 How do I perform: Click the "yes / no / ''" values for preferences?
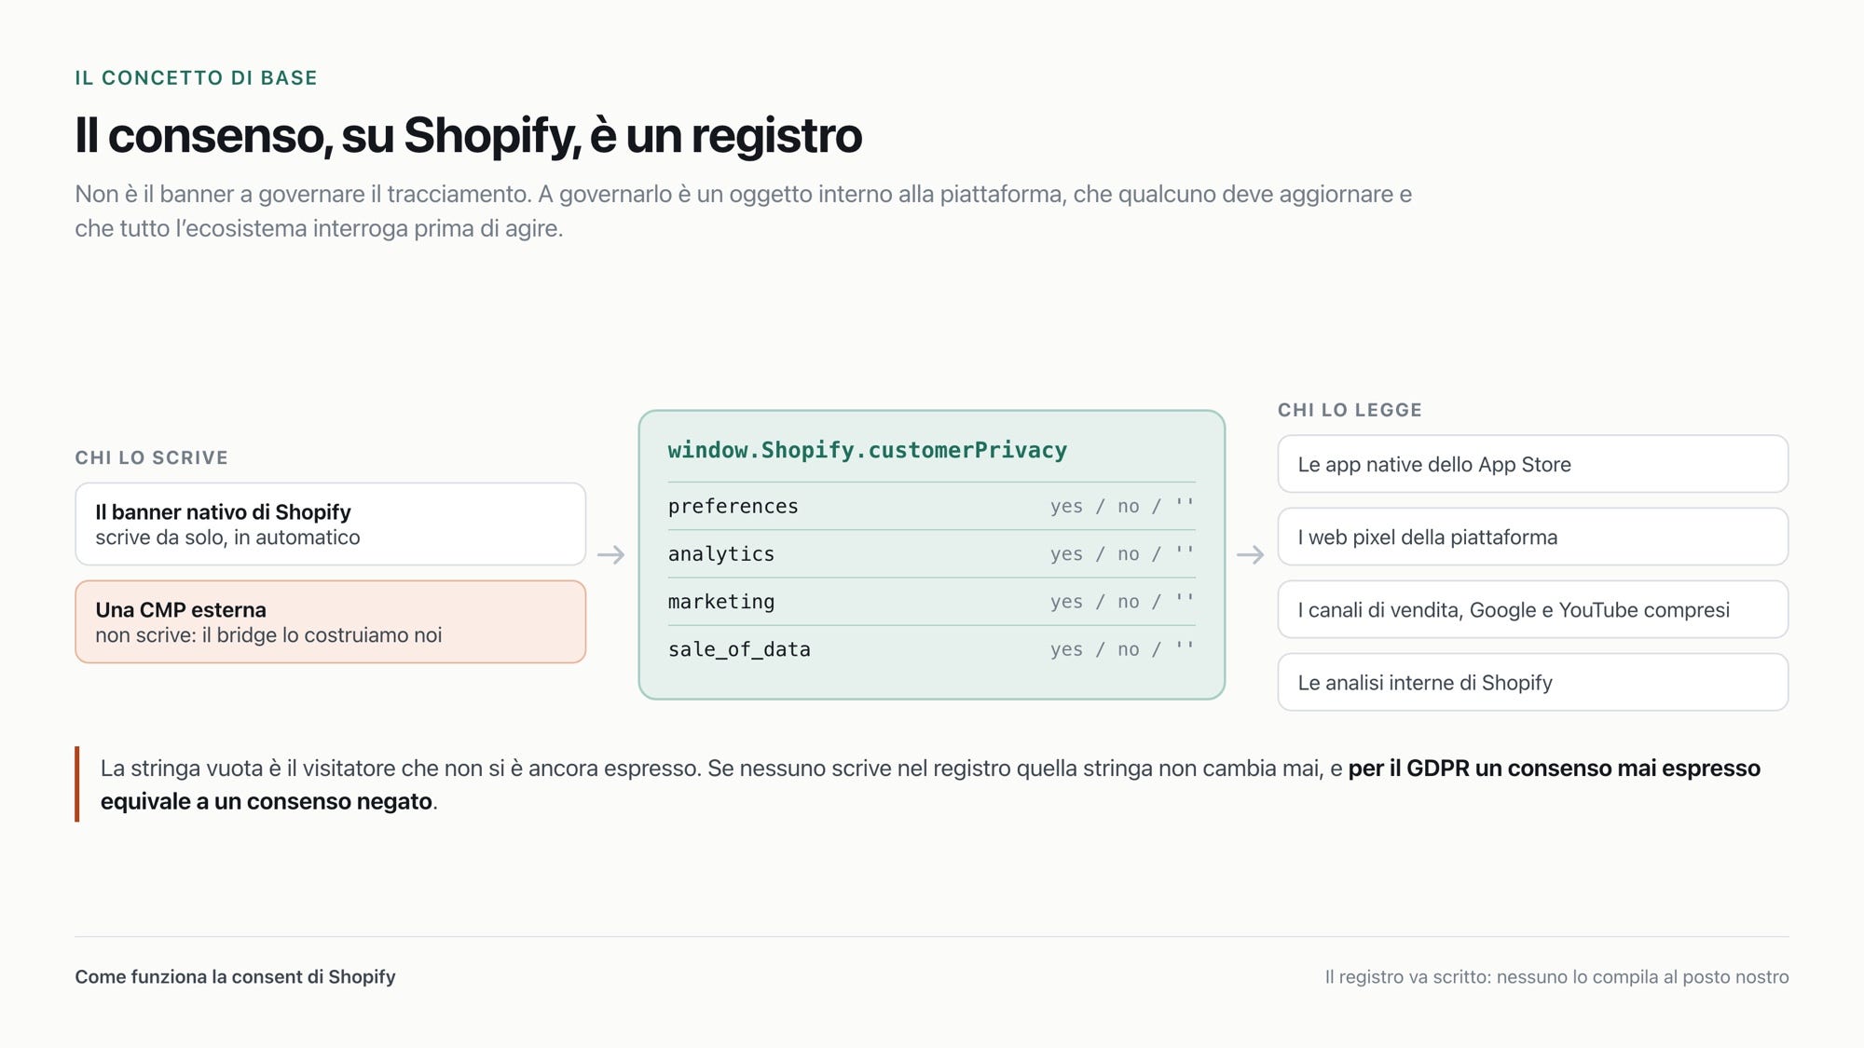pyautogui.click(x=1122, y=506)
